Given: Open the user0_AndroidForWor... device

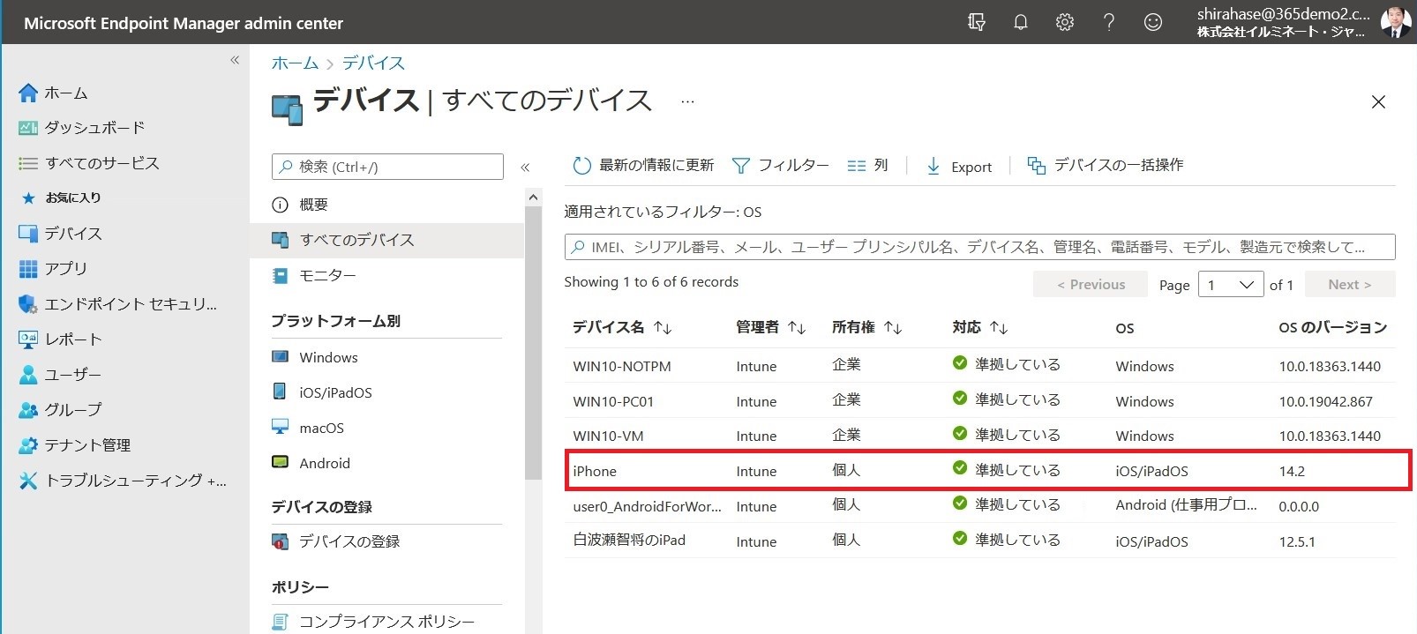Looking at the screenshot, I should [648, 506].
